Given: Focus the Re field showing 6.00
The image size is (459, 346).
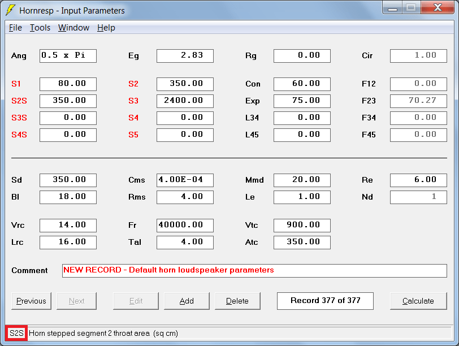Looking at the screenshot, I should pos(419,180).
